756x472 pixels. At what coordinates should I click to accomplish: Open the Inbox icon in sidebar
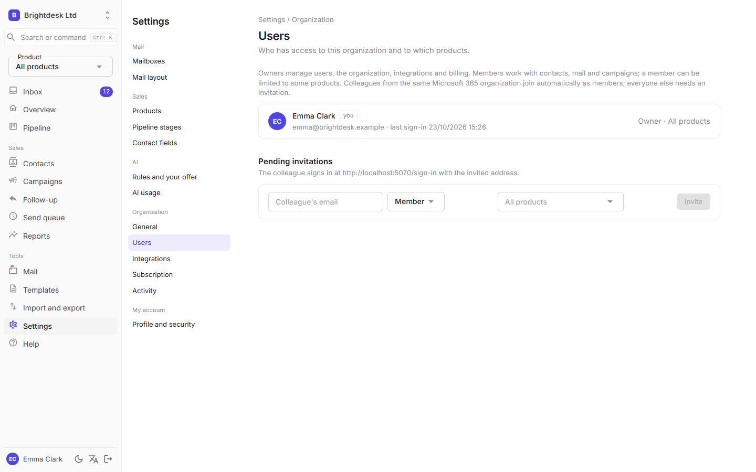coord(13,91)
